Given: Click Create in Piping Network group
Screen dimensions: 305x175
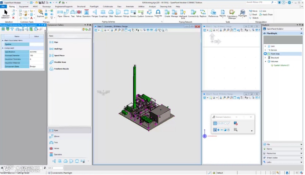Looking at the screenshot, I should [x=167, y=14].
